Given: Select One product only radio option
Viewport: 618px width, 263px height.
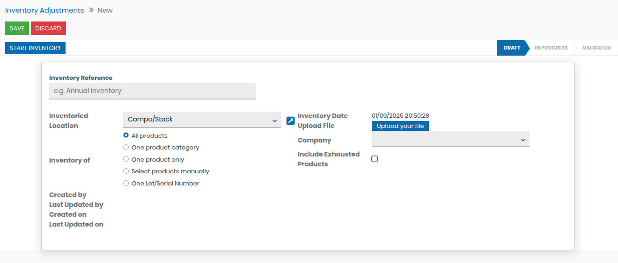Looking at the screenshot, I should coord(126,159).
